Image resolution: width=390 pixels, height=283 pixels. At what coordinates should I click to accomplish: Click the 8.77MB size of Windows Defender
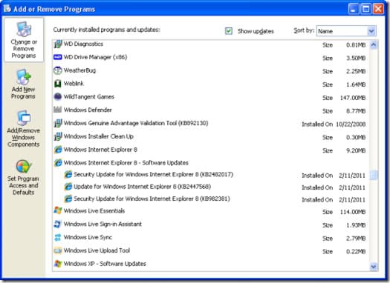[356, 111]
